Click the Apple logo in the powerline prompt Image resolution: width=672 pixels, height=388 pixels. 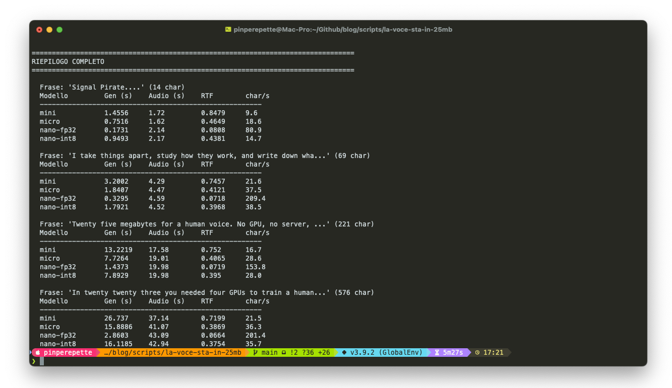(39, 352)
